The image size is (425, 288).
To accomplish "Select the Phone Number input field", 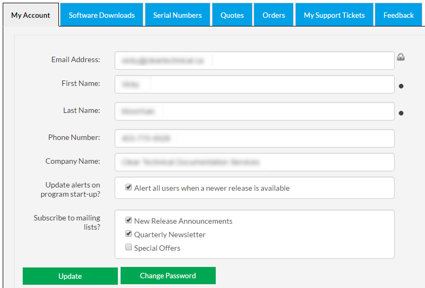I will 255,138.
